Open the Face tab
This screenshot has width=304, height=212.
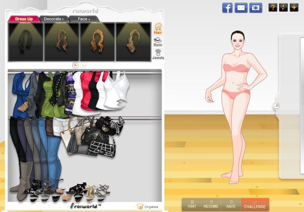click(x=83, y=19)
